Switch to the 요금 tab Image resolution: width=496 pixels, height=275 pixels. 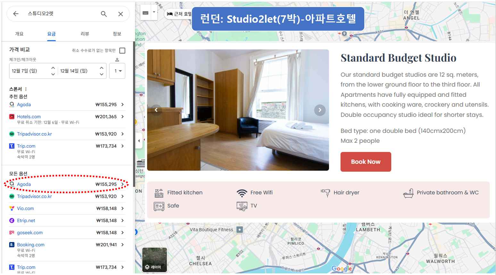point(51,34)
